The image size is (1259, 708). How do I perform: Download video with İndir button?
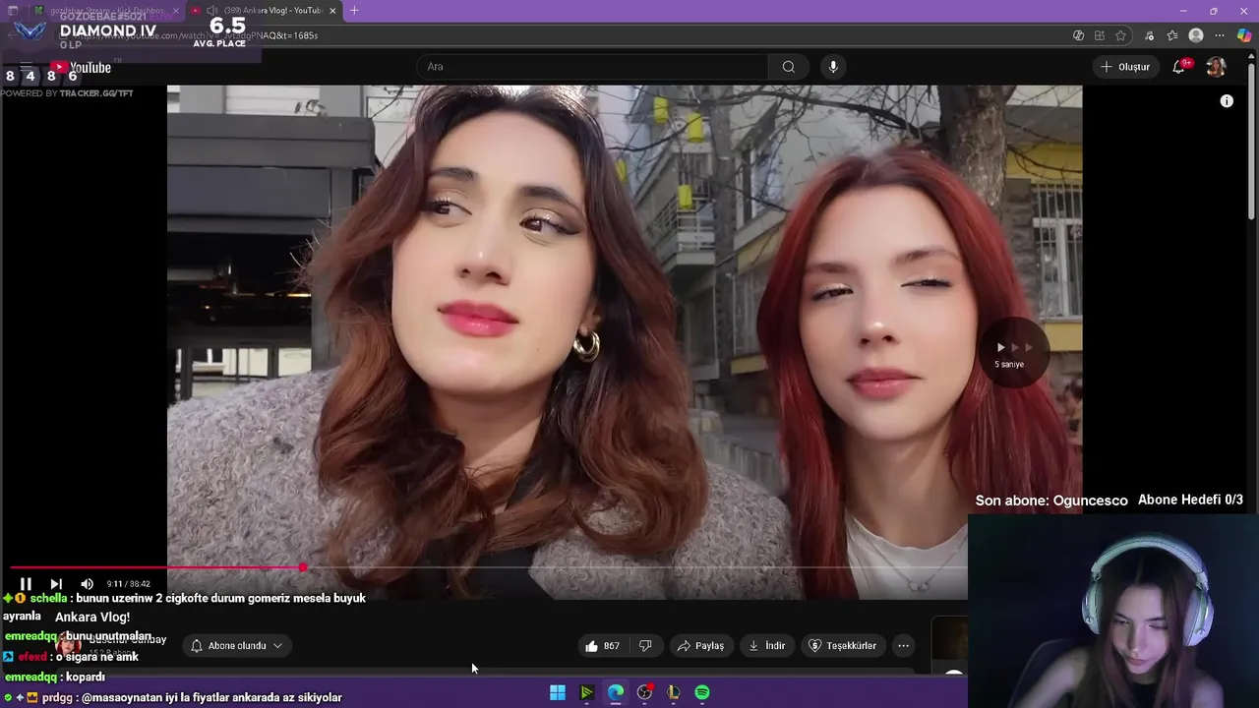[767, 646]
